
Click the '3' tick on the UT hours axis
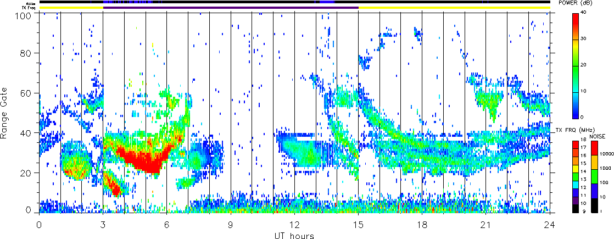pos(103,225)
